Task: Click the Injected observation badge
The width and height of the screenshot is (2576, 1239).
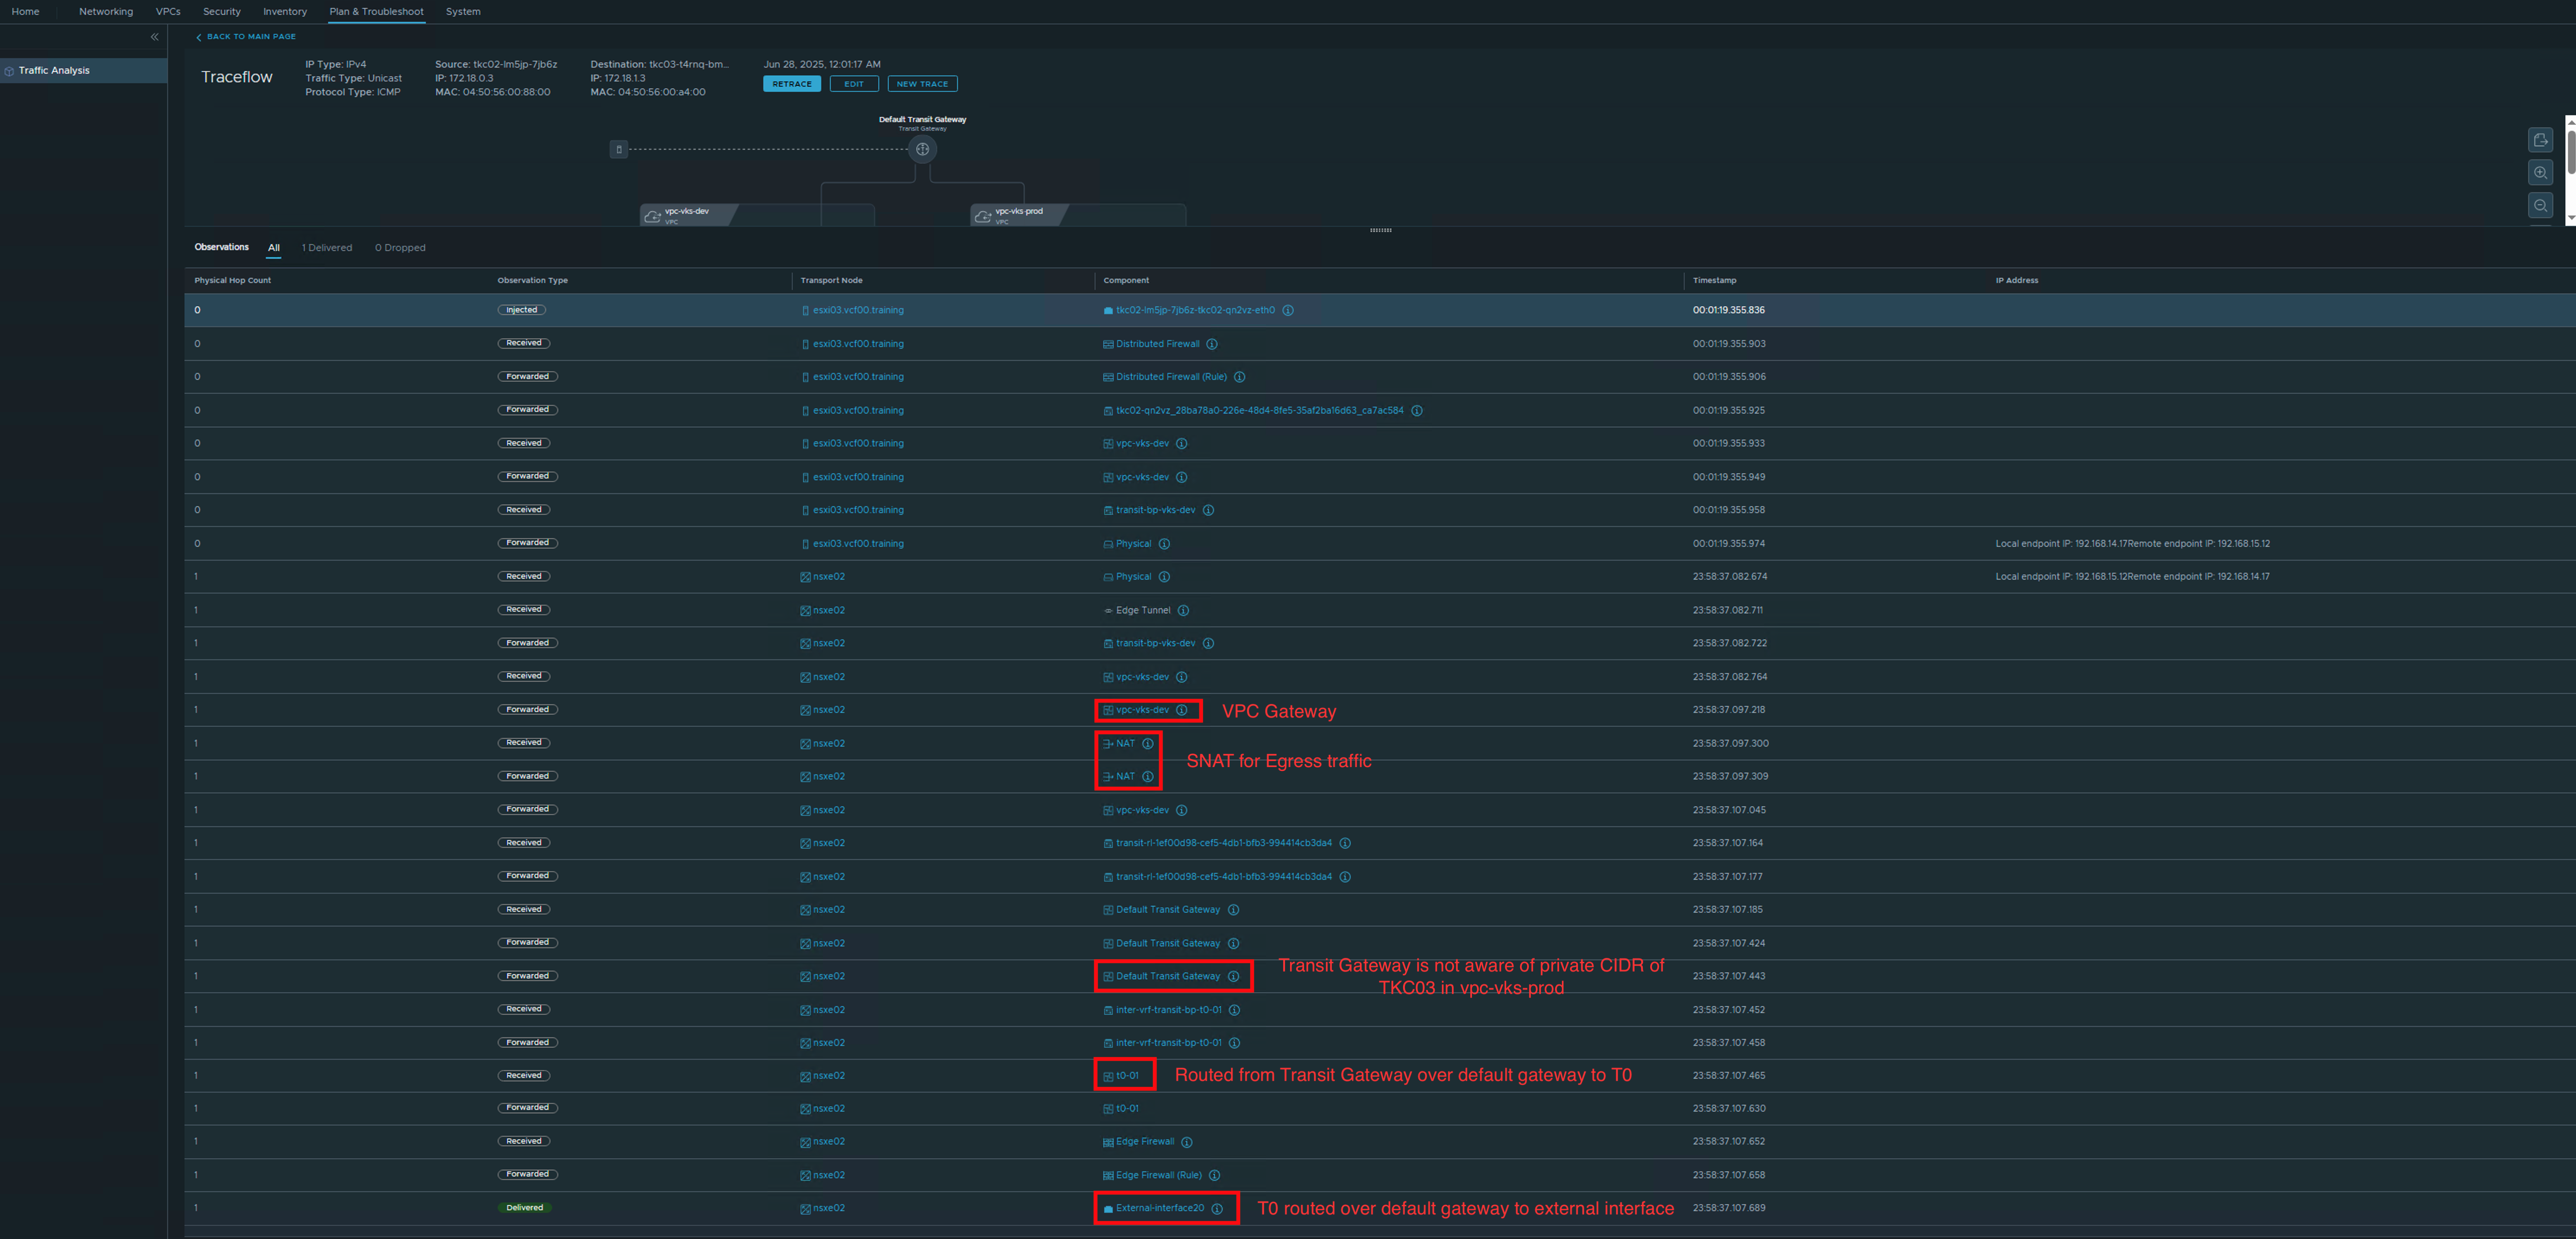Action: tap(522, 310)
